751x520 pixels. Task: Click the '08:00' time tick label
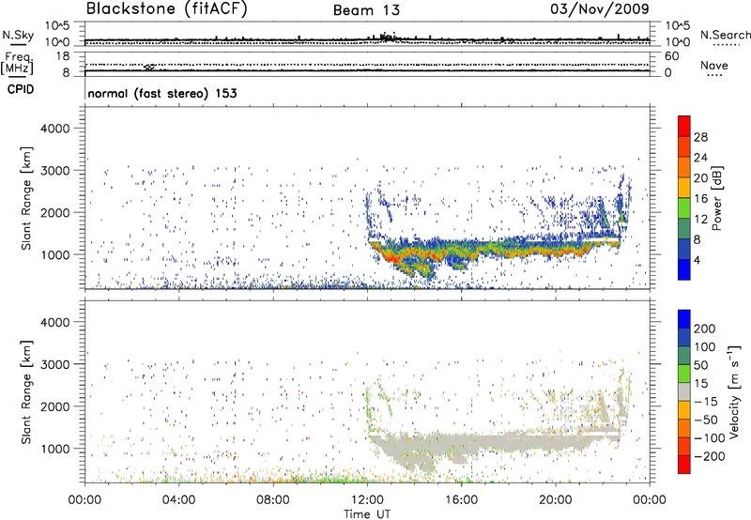point(273,500)
